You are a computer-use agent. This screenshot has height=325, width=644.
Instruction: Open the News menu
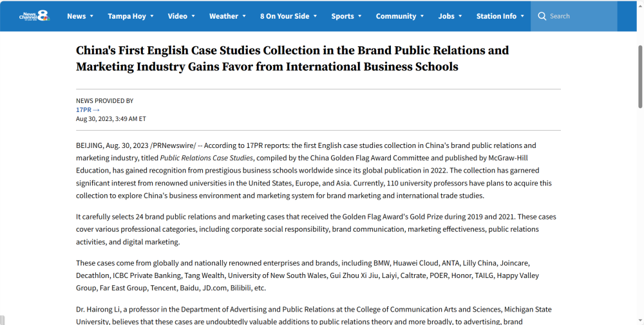click(77, 16)
